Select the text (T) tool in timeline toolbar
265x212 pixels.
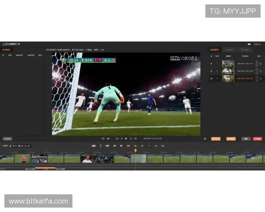click(100, 145)
